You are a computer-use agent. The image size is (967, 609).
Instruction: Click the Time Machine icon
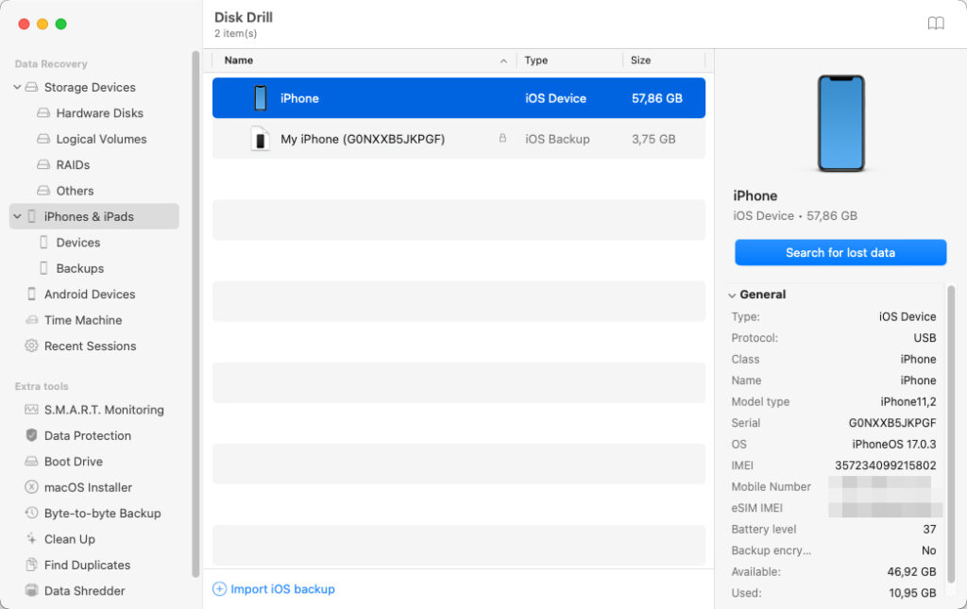pos(31,320)
